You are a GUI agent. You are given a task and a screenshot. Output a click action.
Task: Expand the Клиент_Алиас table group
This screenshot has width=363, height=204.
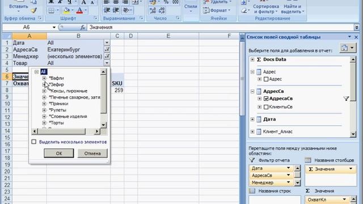252,131
